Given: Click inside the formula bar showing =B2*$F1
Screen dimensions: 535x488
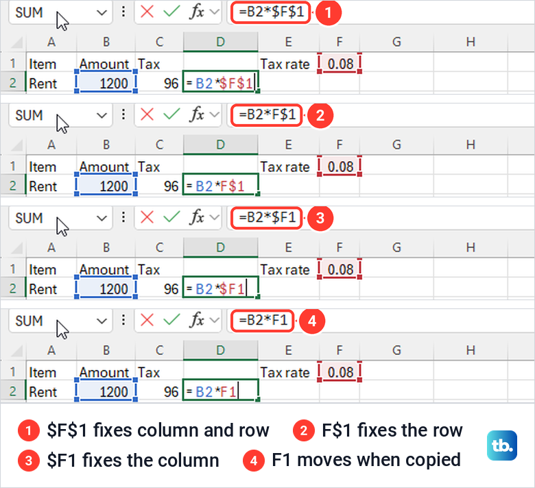Looking at the screenshot, I should pyautogui.click(x=381, y=218).
